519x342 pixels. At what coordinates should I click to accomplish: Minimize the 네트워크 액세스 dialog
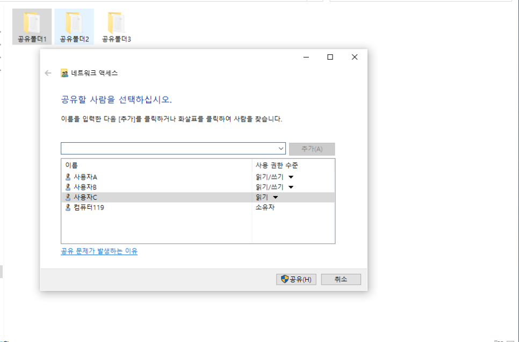pos(306,57)
